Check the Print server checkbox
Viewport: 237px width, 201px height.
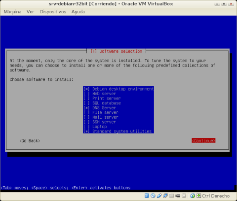click(86, 99)
